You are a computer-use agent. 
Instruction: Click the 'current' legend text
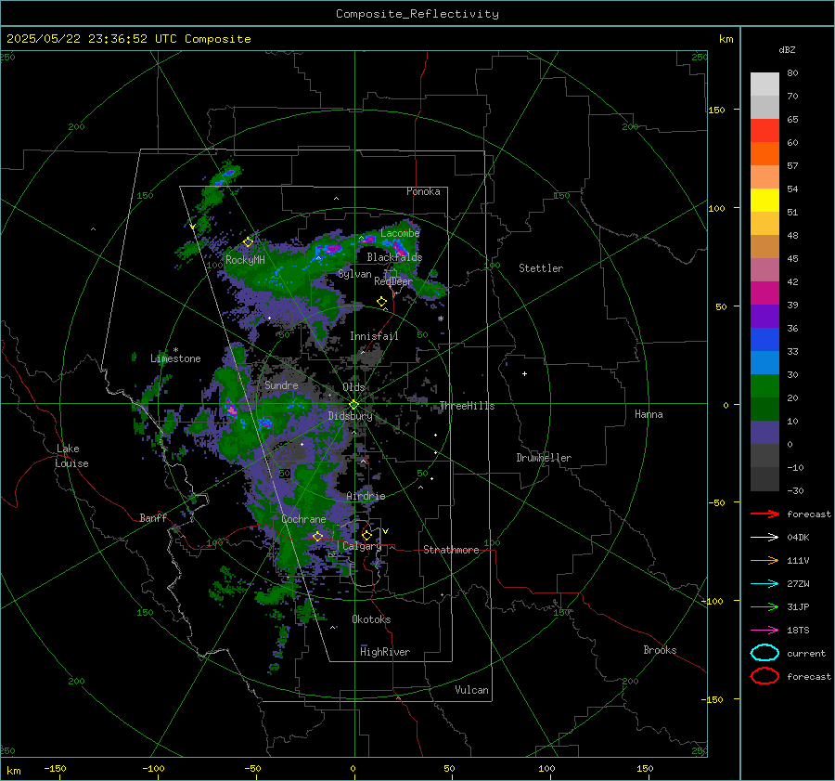(806, 654)
